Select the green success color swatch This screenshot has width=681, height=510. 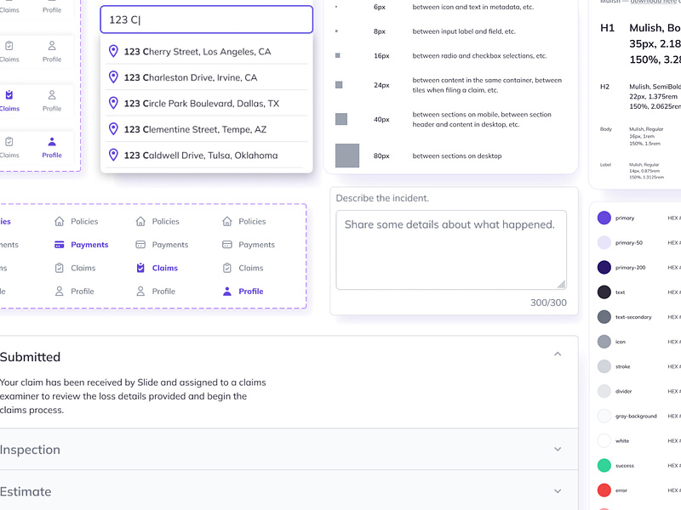click(604, 466)
